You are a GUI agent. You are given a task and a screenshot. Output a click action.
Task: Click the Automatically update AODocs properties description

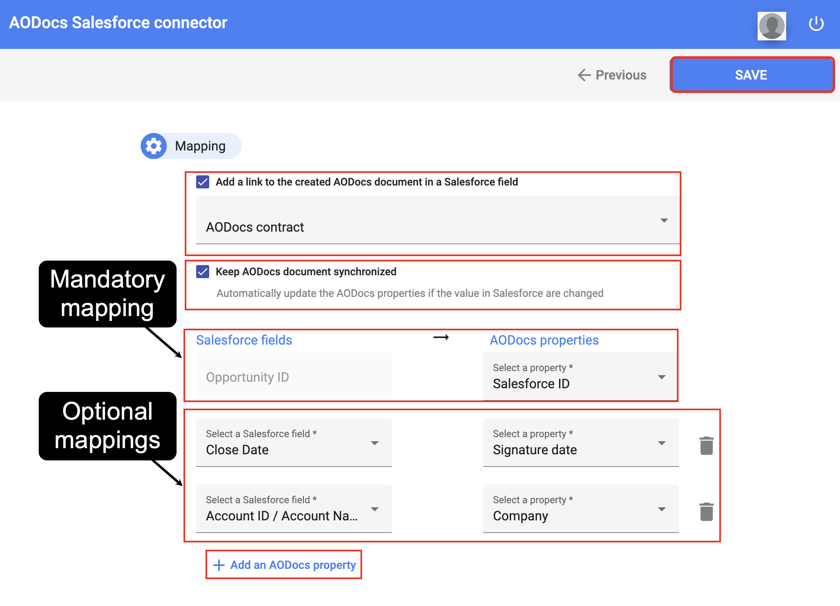click(410, 293)
